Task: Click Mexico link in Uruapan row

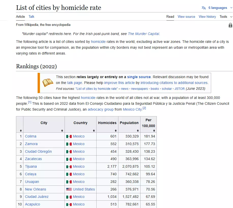Action: pyautogui.click(x=79, y=182)
